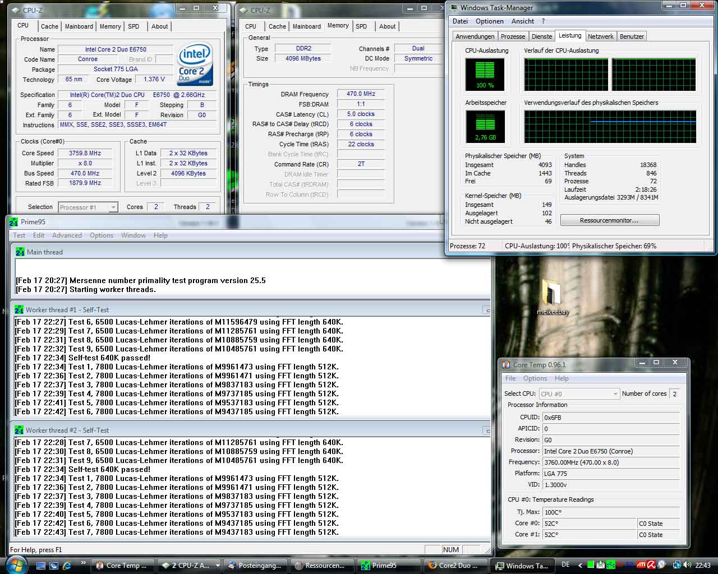Open the Help menu in Prime95
The height and width of the screenshot is (574, 718).
pyautogui.click(x=160, y=235)
